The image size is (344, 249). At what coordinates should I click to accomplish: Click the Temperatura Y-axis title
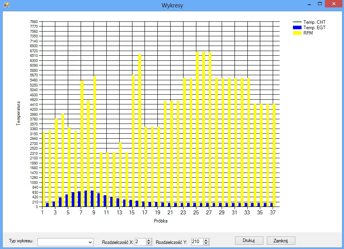[18, 114]
